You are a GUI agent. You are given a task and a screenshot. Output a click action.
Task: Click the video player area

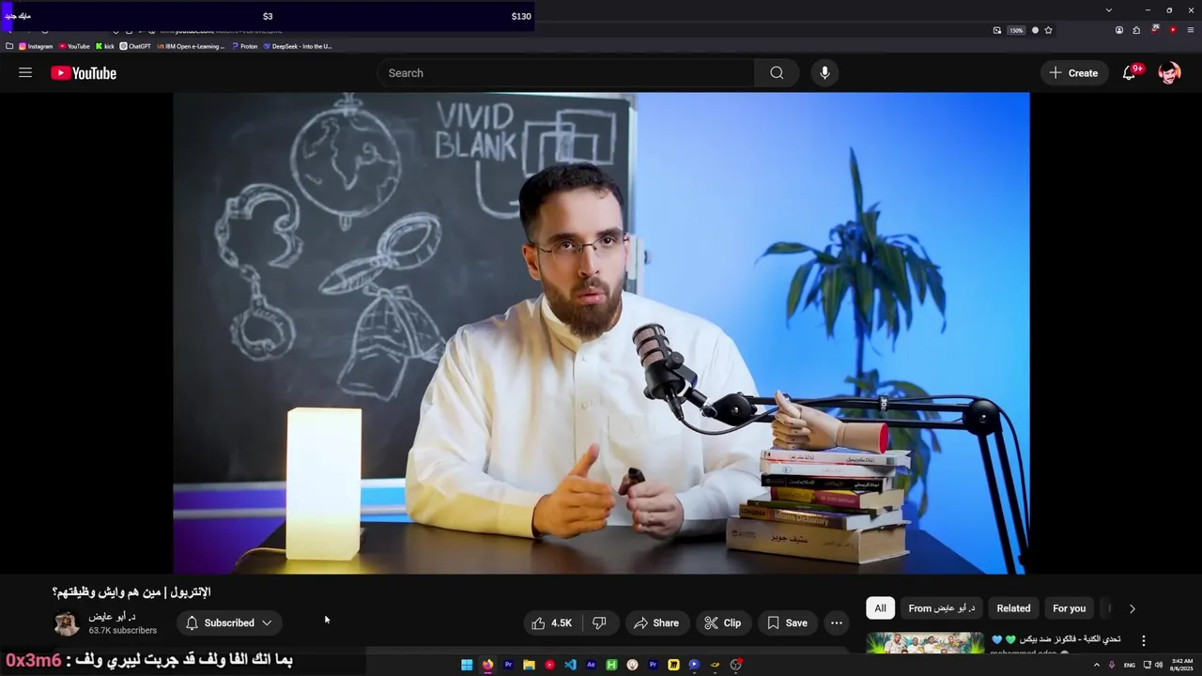click(x=601, y=332)
